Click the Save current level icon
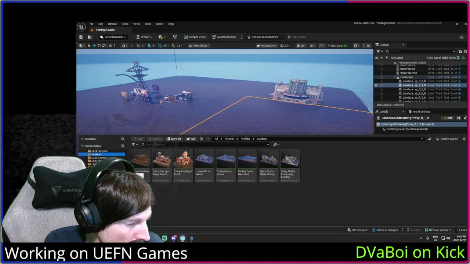Screen dimensions: 470x264 [x=81, y=37]
